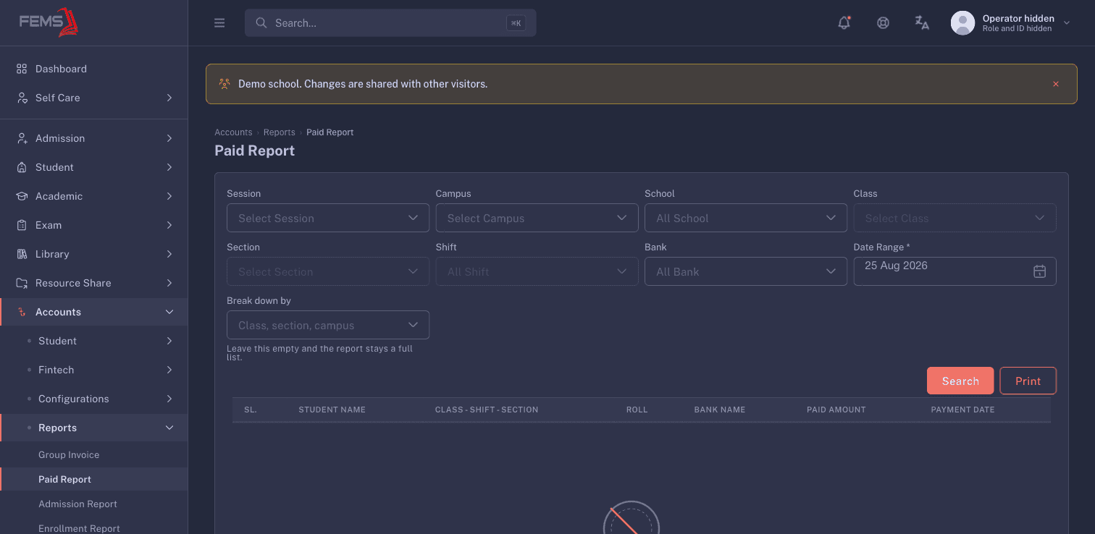Click the operator avatar picture
This screenshot has height=534, width=1095.
pos(962,22)
